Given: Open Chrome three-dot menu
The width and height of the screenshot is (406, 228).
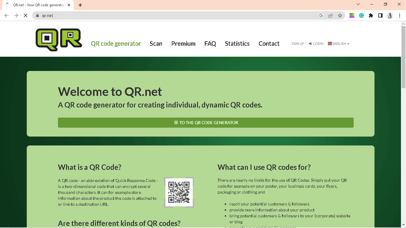Looking at the screenshot, I should 400,15.
